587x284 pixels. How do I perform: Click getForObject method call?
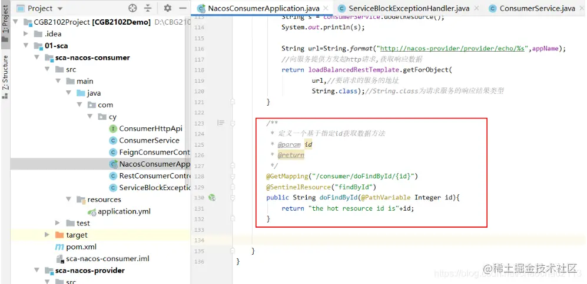tap(426, 70)
